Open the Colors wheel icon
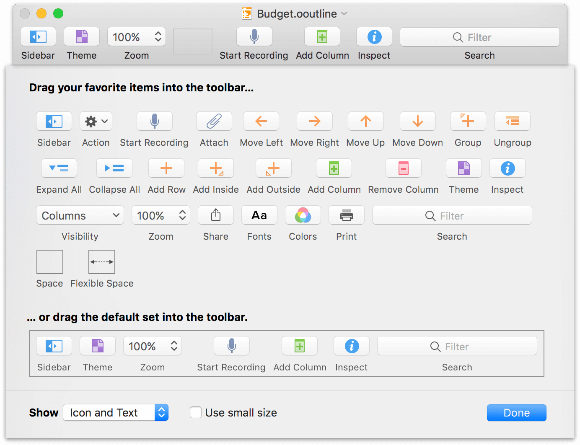This screenshot has height=445, width=580. (303, 215)
